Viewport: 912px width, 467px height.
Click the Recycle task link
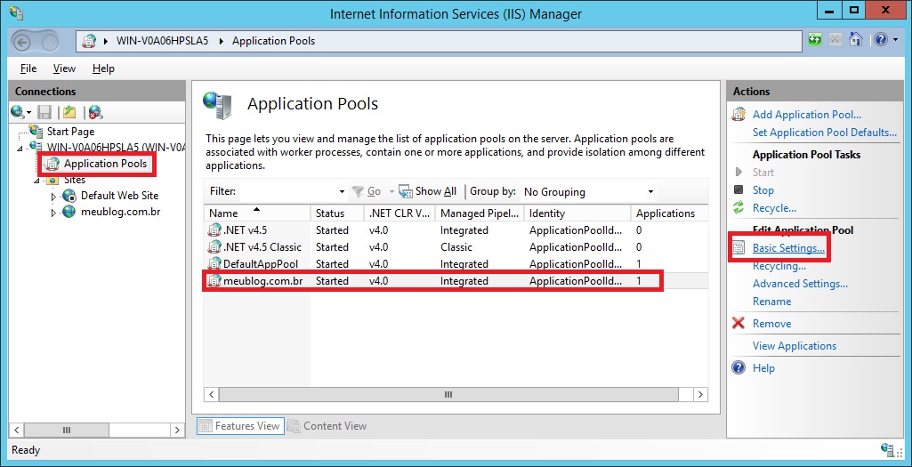tap(774, 207)
